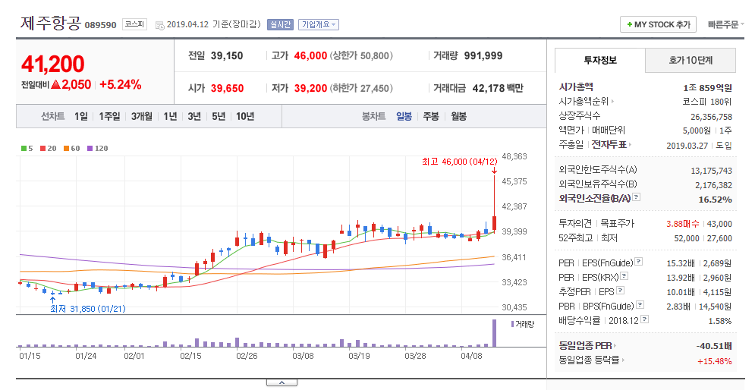This screenshot has width=755, height=390.
Task: Click the calendar icon beside 2019.04.12 date
Action: [x=160, y=25]
